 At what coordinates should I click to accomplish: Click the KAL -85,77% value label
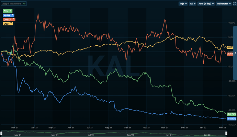[x=232, y=114]
